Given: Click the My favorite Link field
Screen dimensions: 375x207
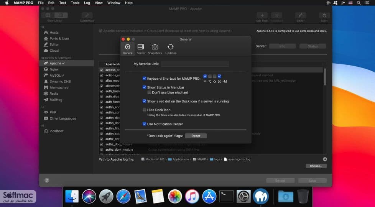Looking at the screenshot, I should coord(195,64).
